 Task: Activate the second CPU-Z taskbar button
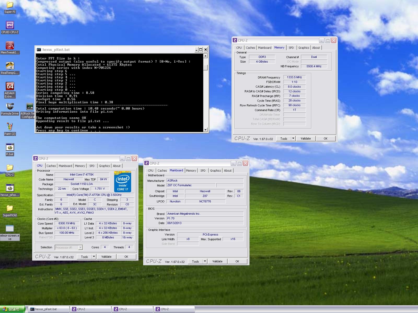point(132,309)
